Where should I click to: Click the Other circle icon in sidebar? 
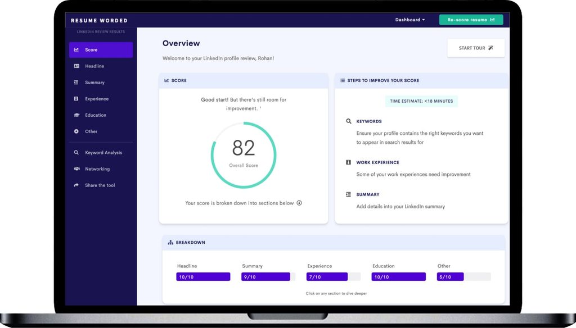pyautogui.click(x=76, y=131)
